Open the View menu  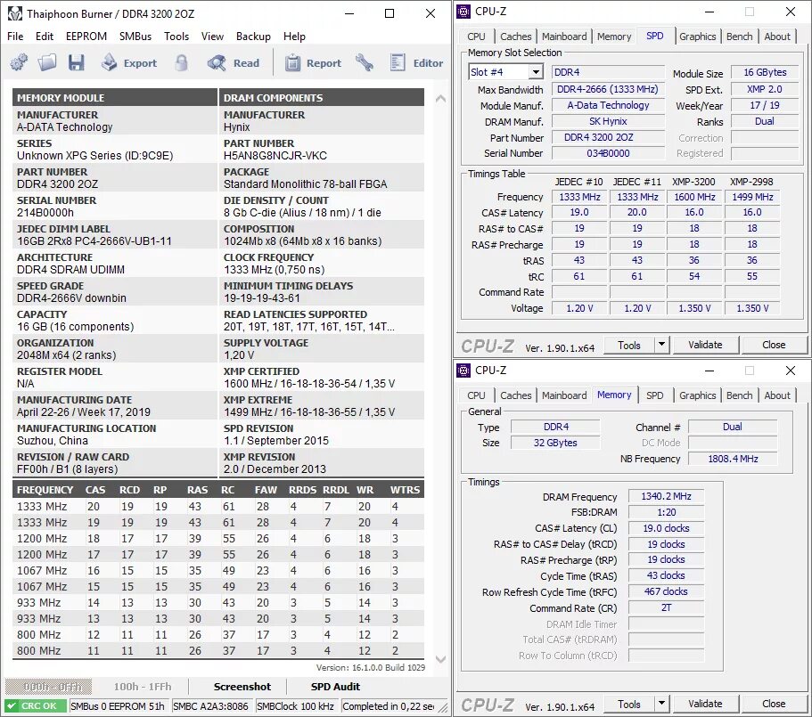point(212,37)
